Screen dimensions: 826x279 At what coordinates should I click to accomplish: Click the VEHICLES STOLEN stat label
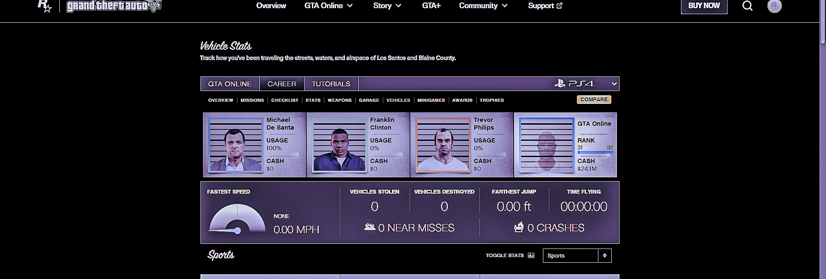pyautogui.click(x=374, y=191)
